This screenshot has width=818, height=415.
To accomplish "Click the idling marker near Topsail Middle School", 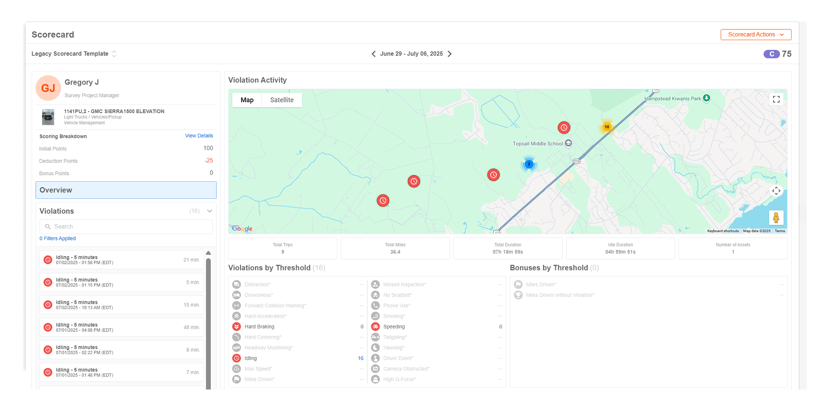I will (564, 127).
